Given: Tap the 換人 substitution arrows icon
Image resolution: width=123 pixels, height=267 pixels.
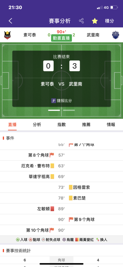Looking at the screenshot, I should 98,239.
